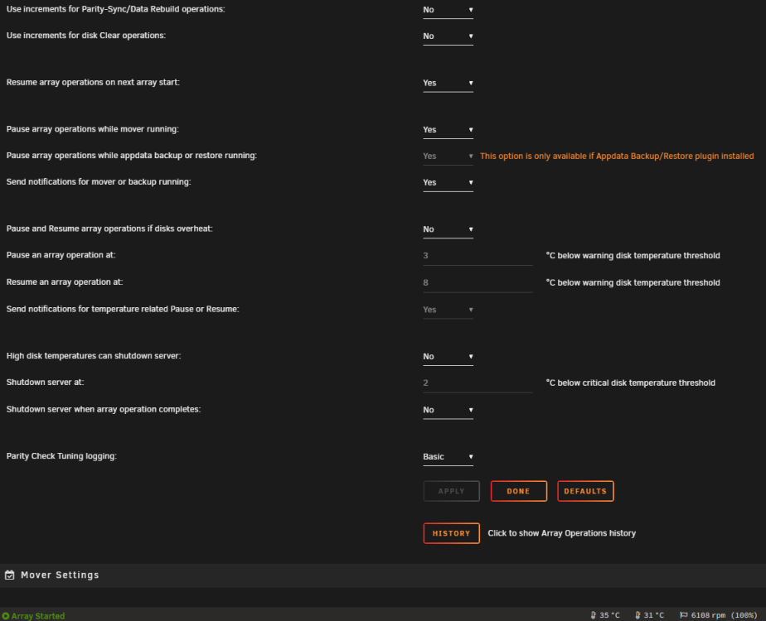Click '°C below critical disk temperature threshold' text

coord(630,383)
